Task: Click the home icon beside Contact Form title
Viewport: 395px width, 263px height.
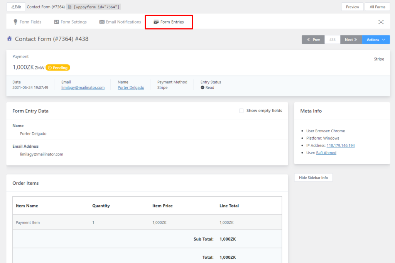Action: [9, 39]
